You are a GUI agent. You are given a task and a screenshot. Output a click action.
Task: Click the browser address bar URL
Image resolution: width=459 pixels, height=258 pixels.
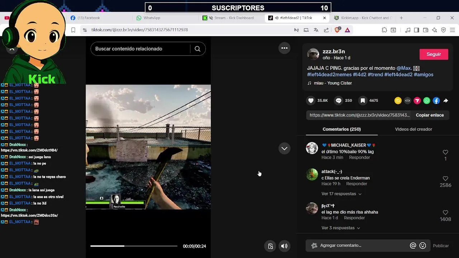point(139,30)
